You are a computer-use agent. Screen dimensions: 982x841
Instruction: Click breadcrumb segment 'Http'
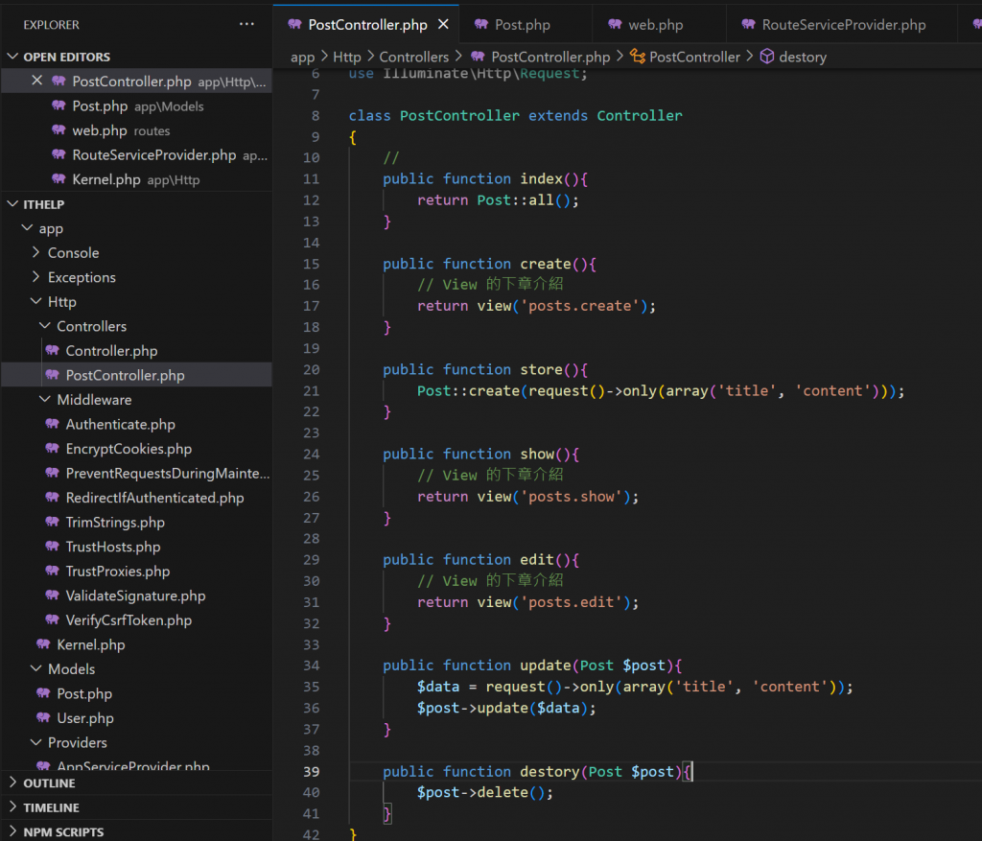pyautogui.click(x=347, y=57)
